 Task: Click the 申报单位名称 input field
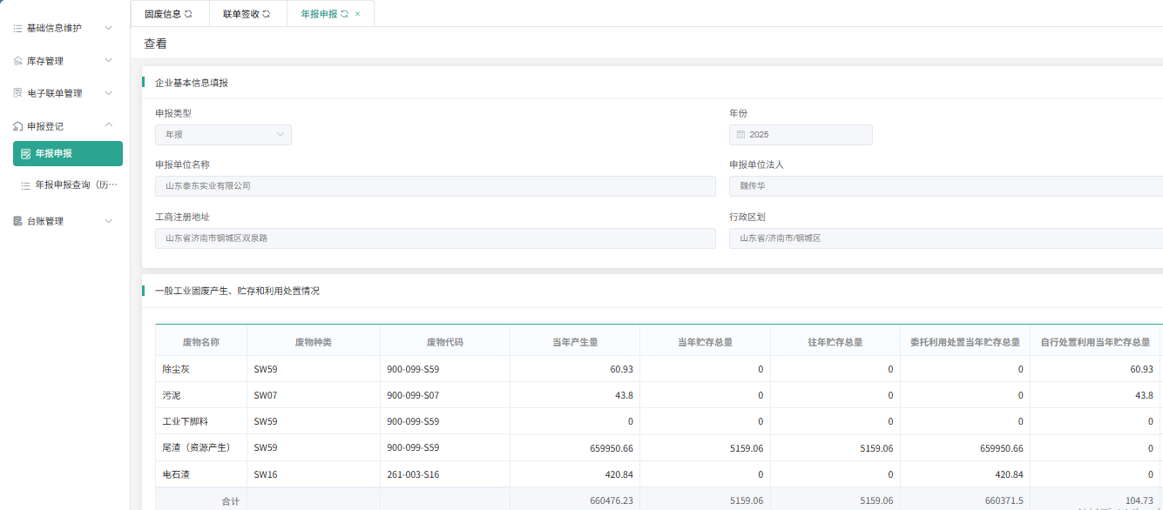coord(435,186)
